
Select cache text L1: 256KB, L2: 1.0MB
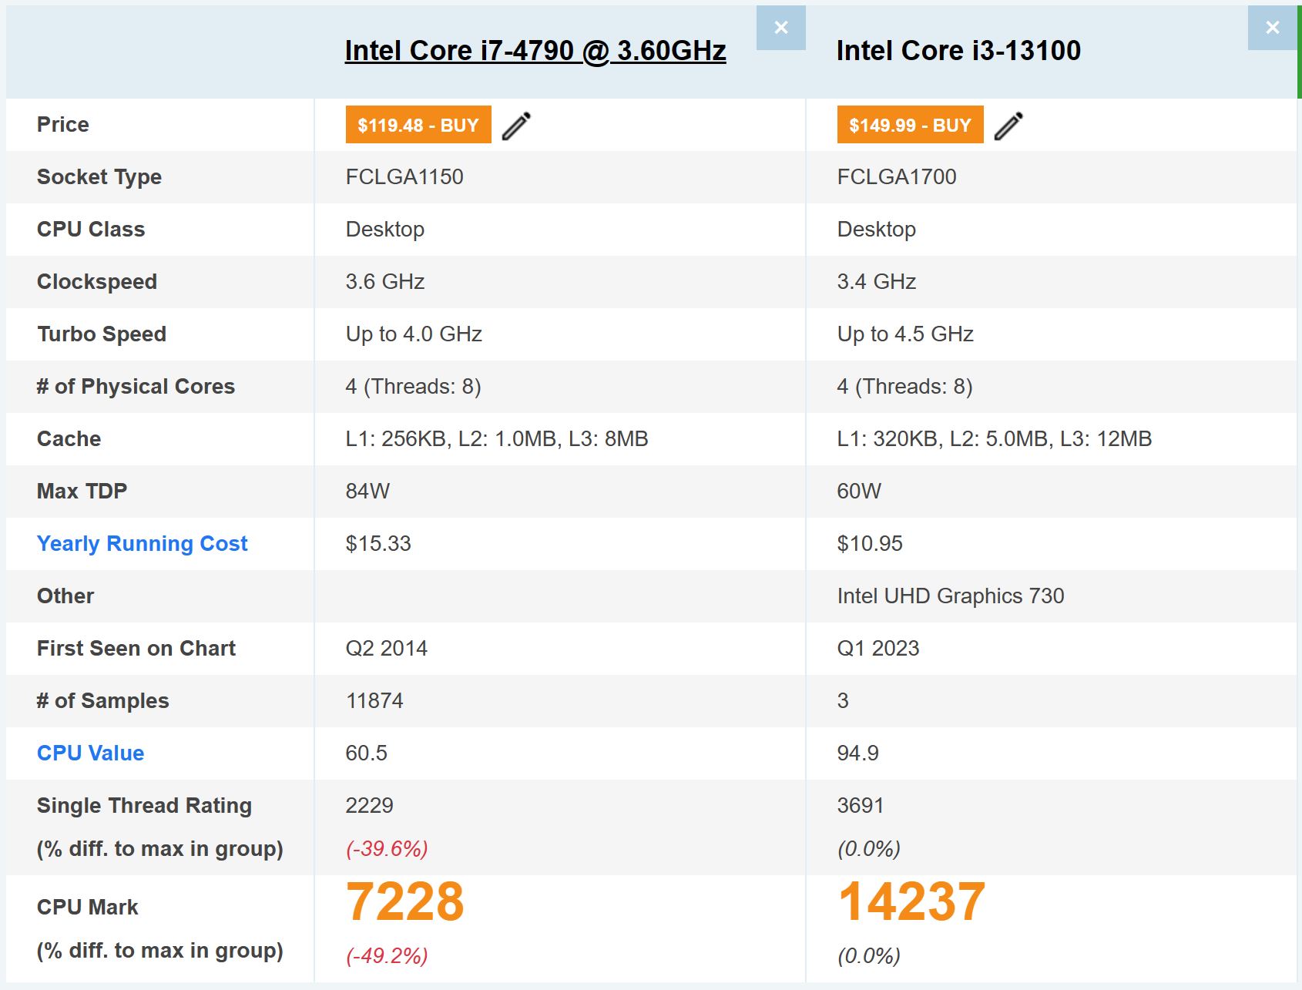[x=451, y=439]
